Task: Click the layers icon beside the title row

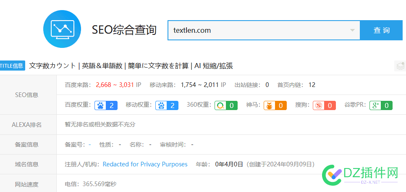Action: pyautogui.click(x=400, y=66)
